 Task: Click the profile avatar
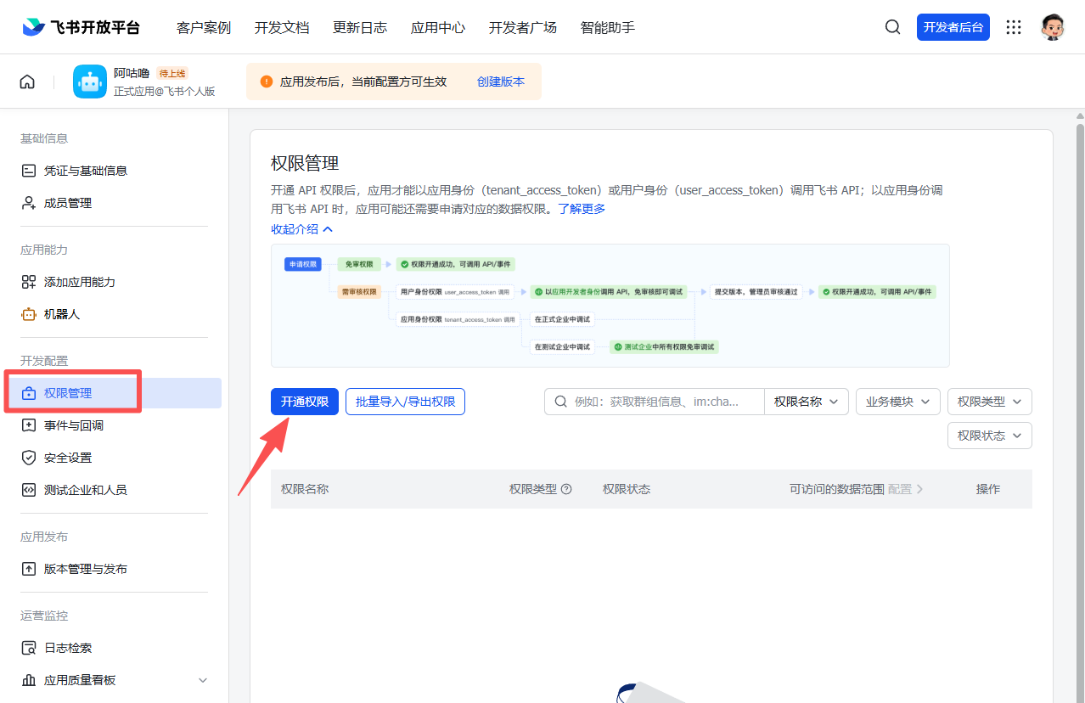(x=1053, y=26)
